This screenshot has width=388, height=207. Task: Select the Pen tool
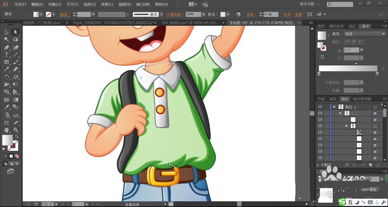click(7, 47)
